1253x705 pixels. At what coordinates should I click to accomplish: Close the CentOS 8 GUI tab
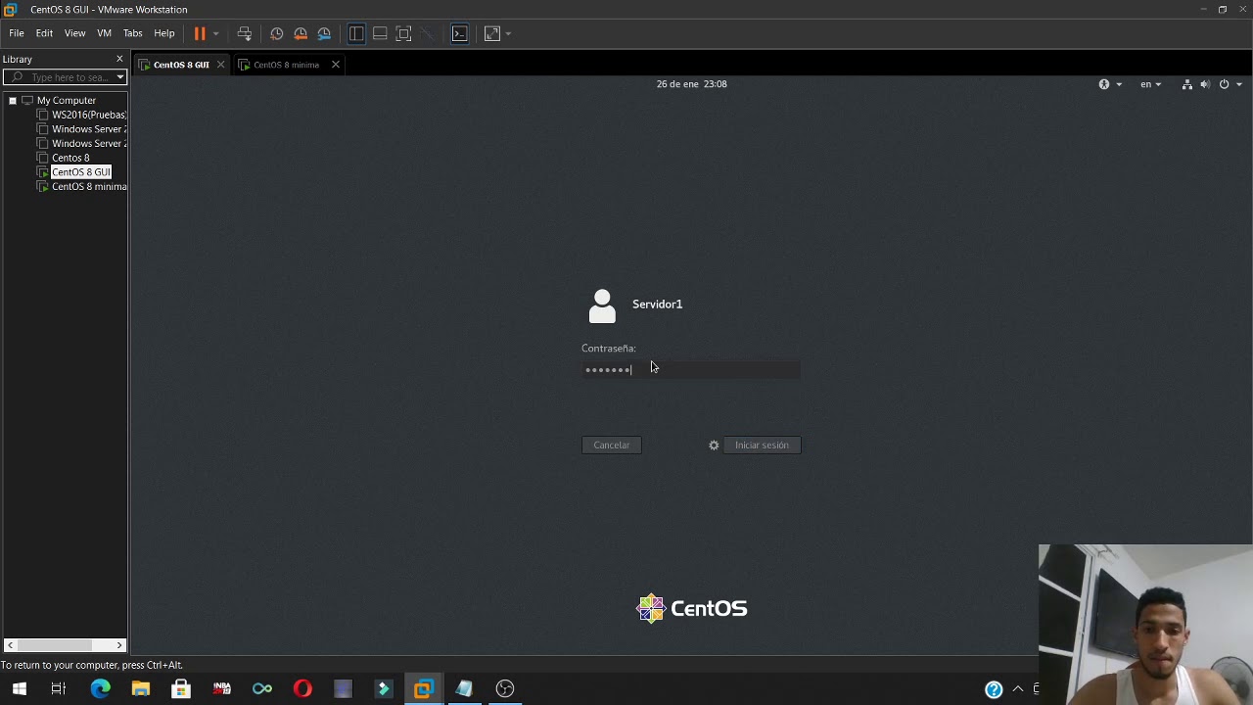[220, 65]
